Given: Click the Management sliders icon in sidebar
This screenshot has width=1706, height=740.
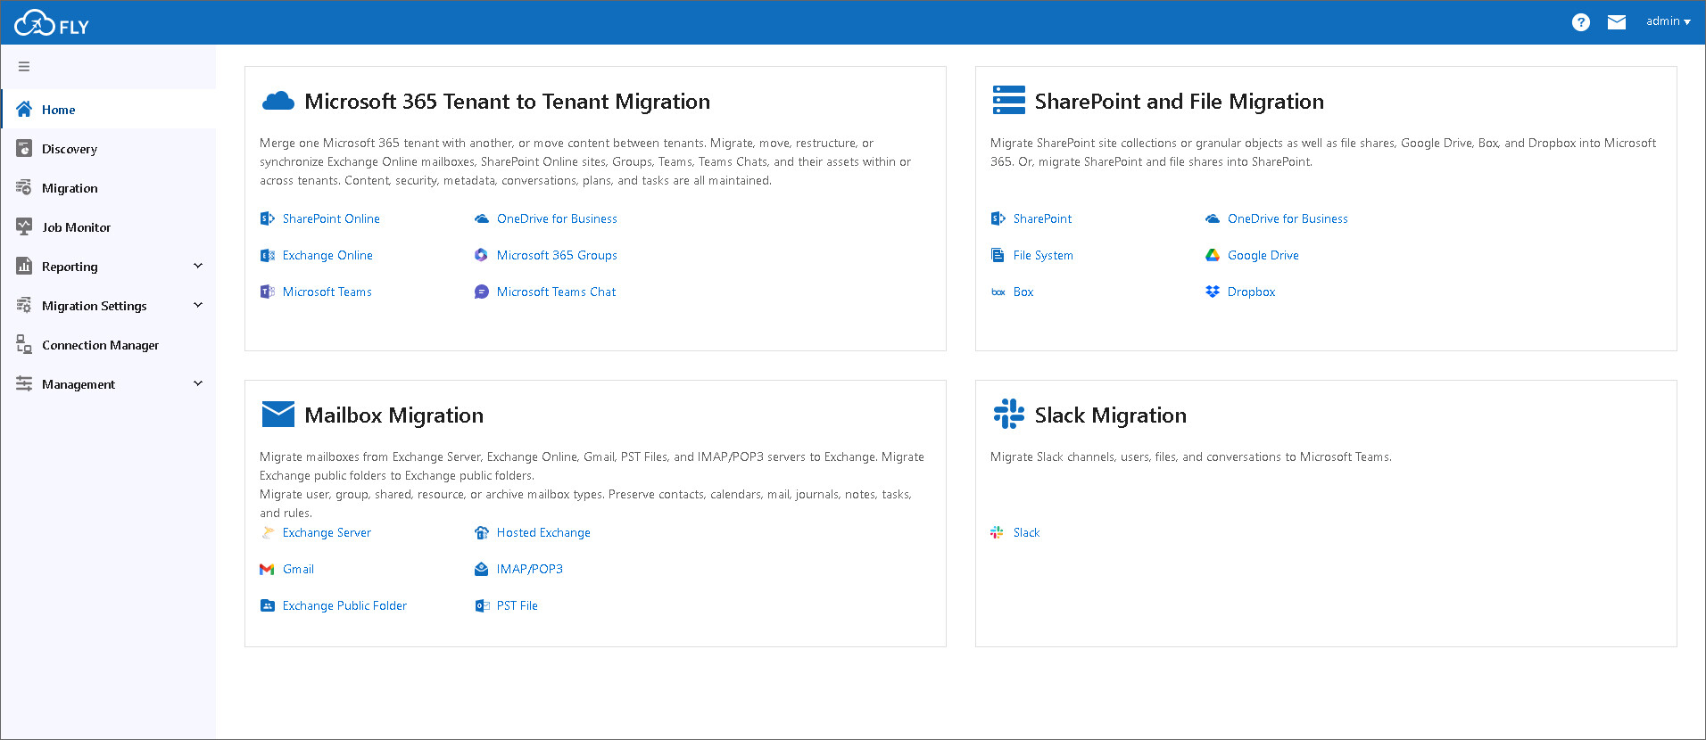Looking at the screenshot, I should (24, 384).
